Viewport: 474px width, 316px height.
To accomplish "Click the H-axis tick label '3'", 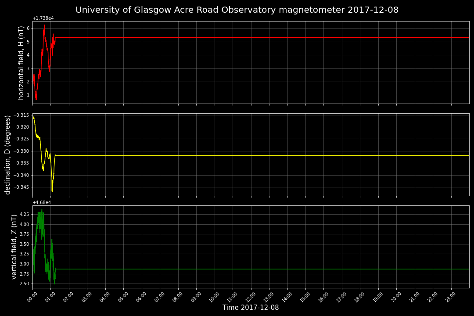I will (28, 68).
